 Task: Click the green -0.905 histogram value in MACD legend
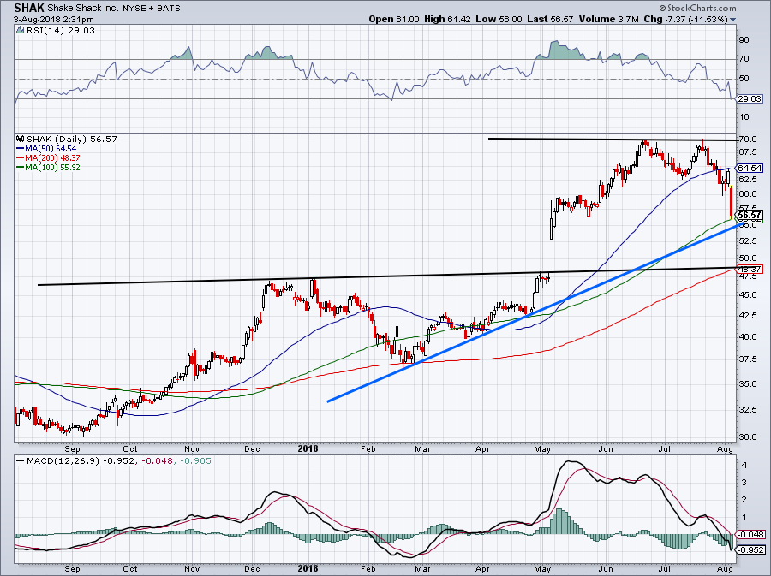coord(195,461)
